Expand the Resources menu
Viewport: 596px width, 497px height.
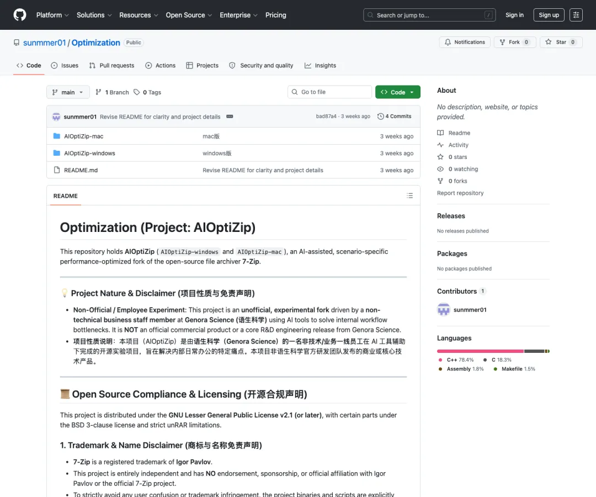coord(139,15)
